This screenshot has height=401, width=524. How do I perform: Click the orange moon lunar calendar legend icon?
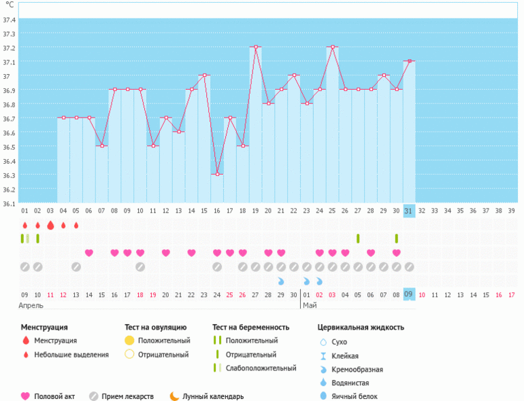click(174, 396)
